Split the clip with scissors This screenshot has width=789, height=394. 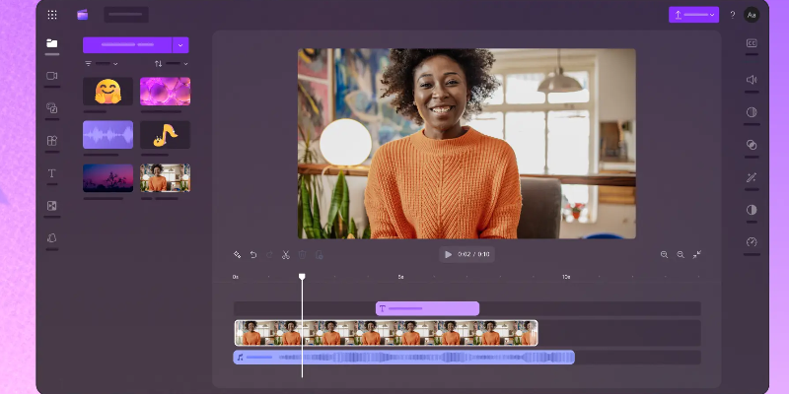[286, 255]
